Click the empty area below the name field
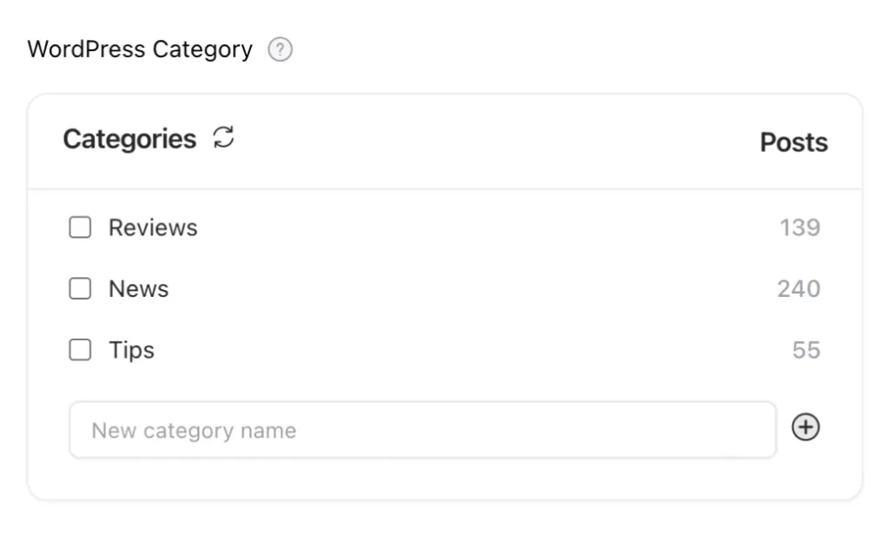The height and width of the screenshot is (534, 890). 445,479
